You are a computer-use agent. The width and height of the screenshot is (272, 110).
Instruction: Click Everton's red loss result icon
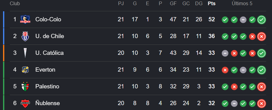tap(225, 70)
